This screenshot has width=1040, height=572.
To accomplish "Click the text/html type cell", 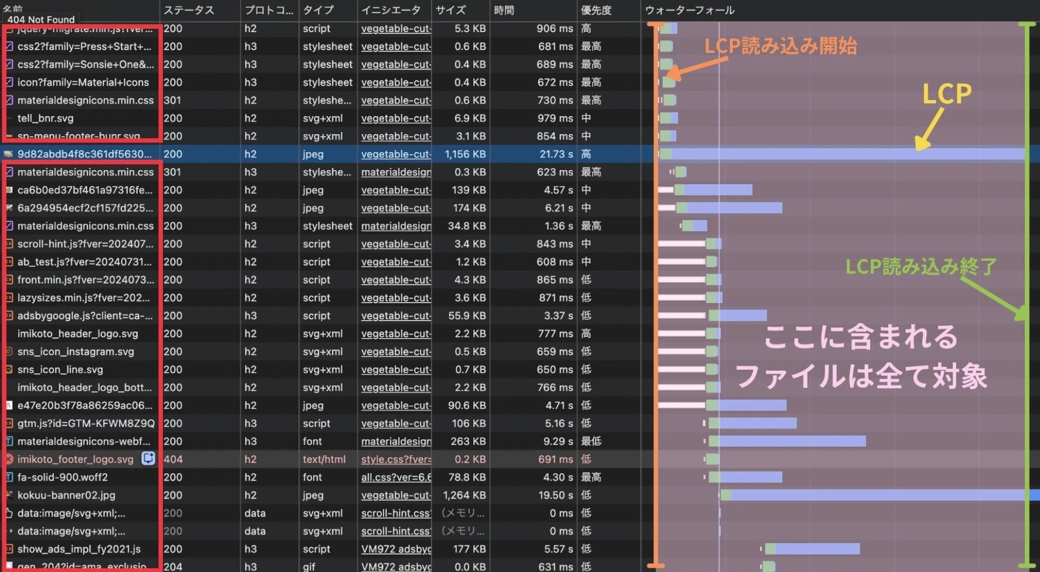I will 324,459.
